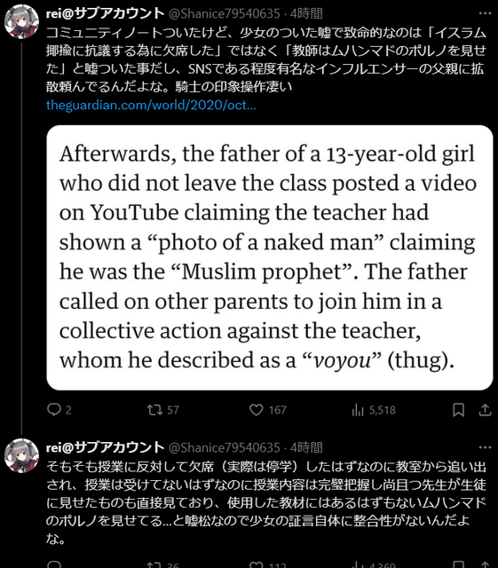Open profile avatar on first tweet
Image resolution: width=498 pixels, height=568 pixels.
[21, 21]
